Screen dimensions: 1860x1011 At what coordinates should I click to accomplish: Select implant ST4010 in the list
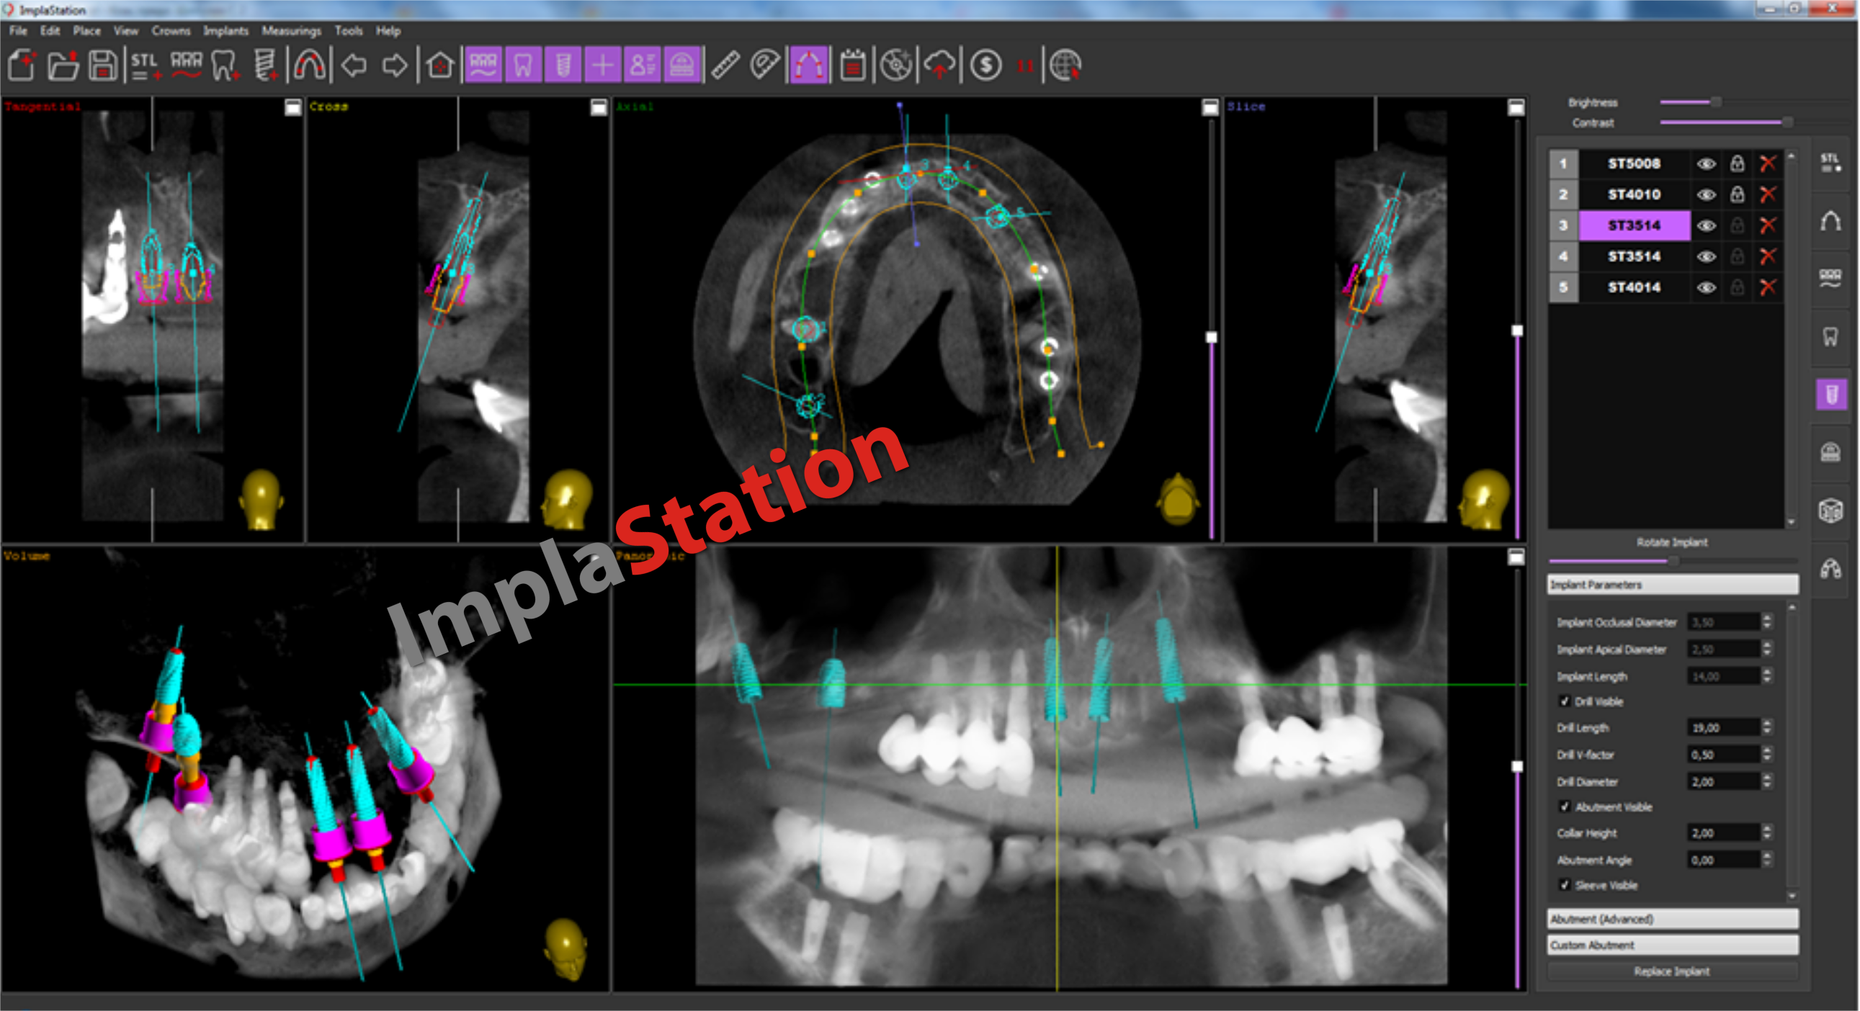tap(1635, 195)
